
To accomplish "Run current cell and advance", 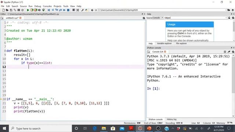I will (x=36, y=10).
